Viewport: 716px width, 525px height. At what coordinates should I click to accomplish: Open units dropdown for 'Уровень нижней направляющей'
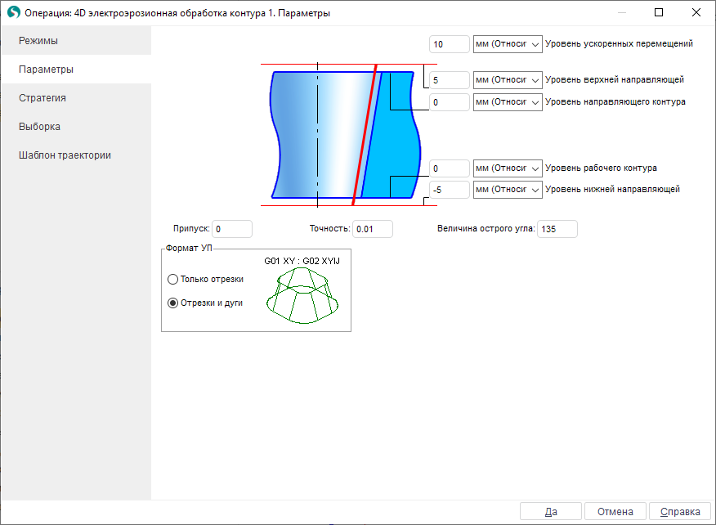click(x=508, y=190)
